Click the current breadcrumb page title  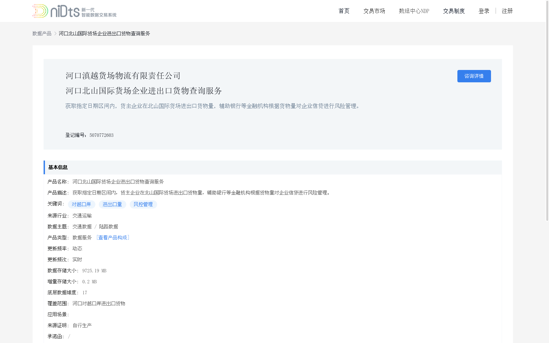(x=104, y=33)
